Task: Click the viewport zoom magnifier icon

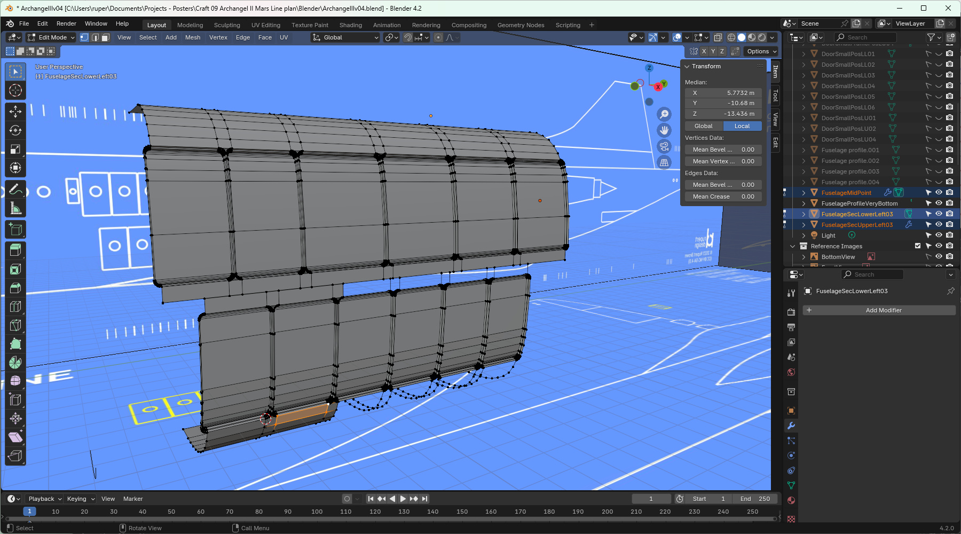Action: (x=664, y=114)
